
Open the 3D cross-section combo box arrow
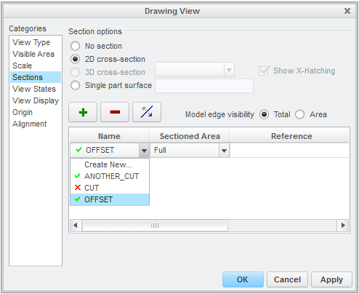pos(229,70)
